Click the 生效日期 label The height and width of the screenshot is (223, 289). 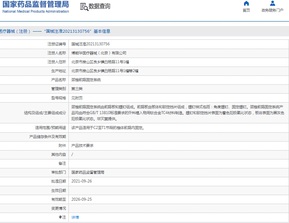pos(59,190)
